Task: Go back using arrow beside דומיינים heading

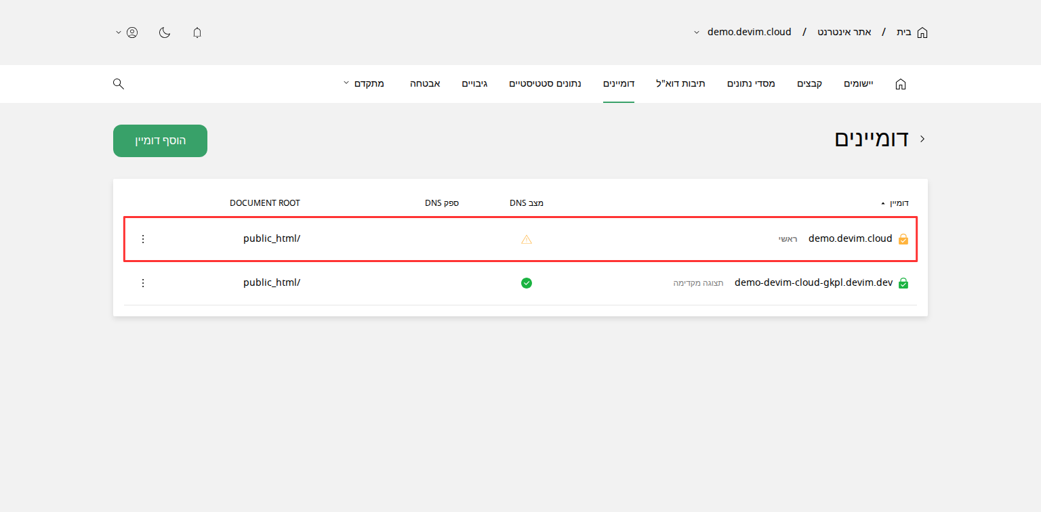Action: (x=922, y=139)
